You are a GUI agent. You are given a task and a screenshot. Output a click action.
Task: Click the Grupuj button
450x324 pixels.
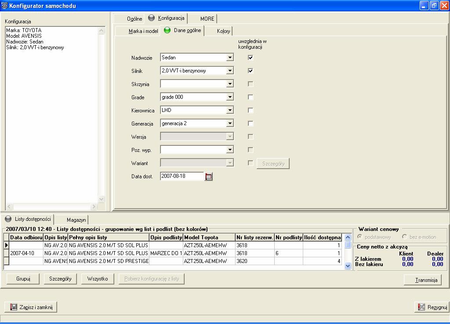tap(23, 279)
